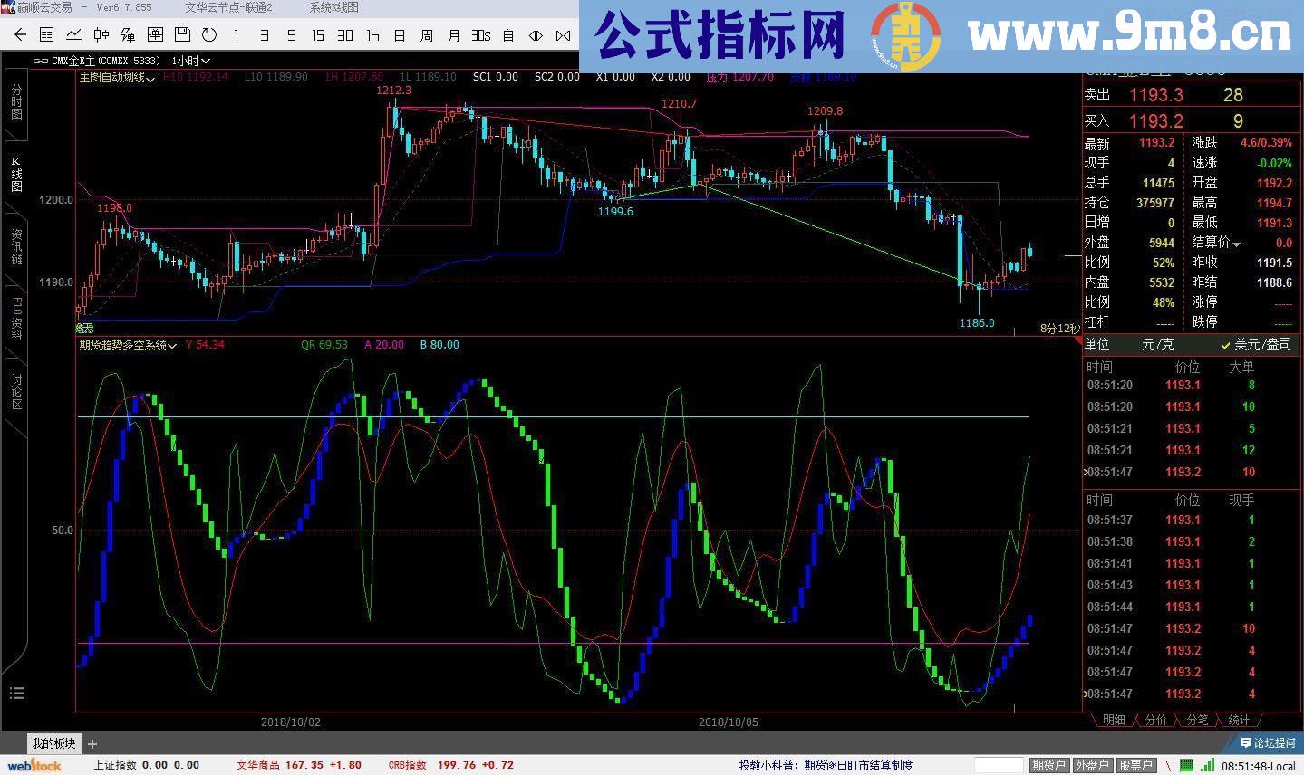Image resolution: width=1304 pixels, height=775 pixels.
Task: Select the trend line chart icon
Action: (72, 35)
